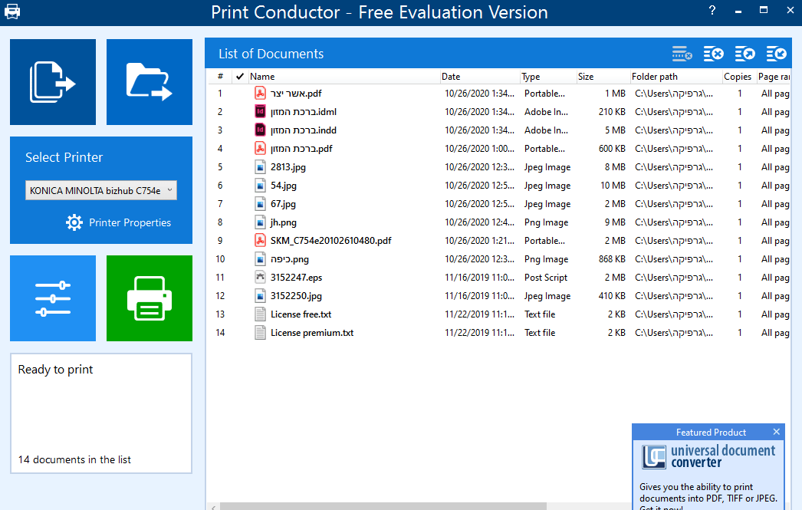Image resolution: width=802 pixels, height=510 pixels.
Task: Start printing with the green printer button
Action: point(150,298)
